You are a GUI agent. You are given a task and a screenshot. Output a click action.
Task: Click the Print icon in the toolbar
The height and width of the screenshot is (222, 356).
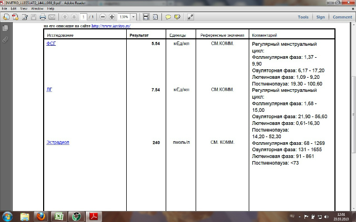point(41,17)
